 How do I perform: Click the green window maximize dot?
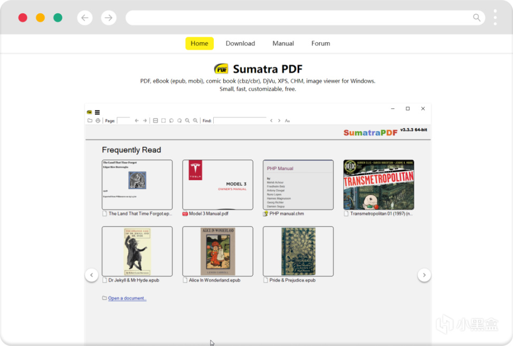coord(58,17)
